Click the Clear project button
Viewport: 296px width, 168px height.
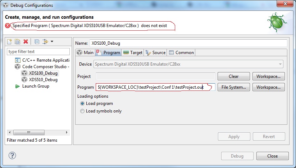click(x=234, y=76)
